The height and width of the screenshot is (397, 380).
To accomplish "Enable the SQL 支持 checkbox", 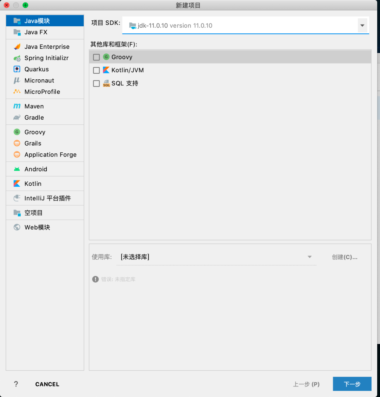I will [x=96, y=83].
